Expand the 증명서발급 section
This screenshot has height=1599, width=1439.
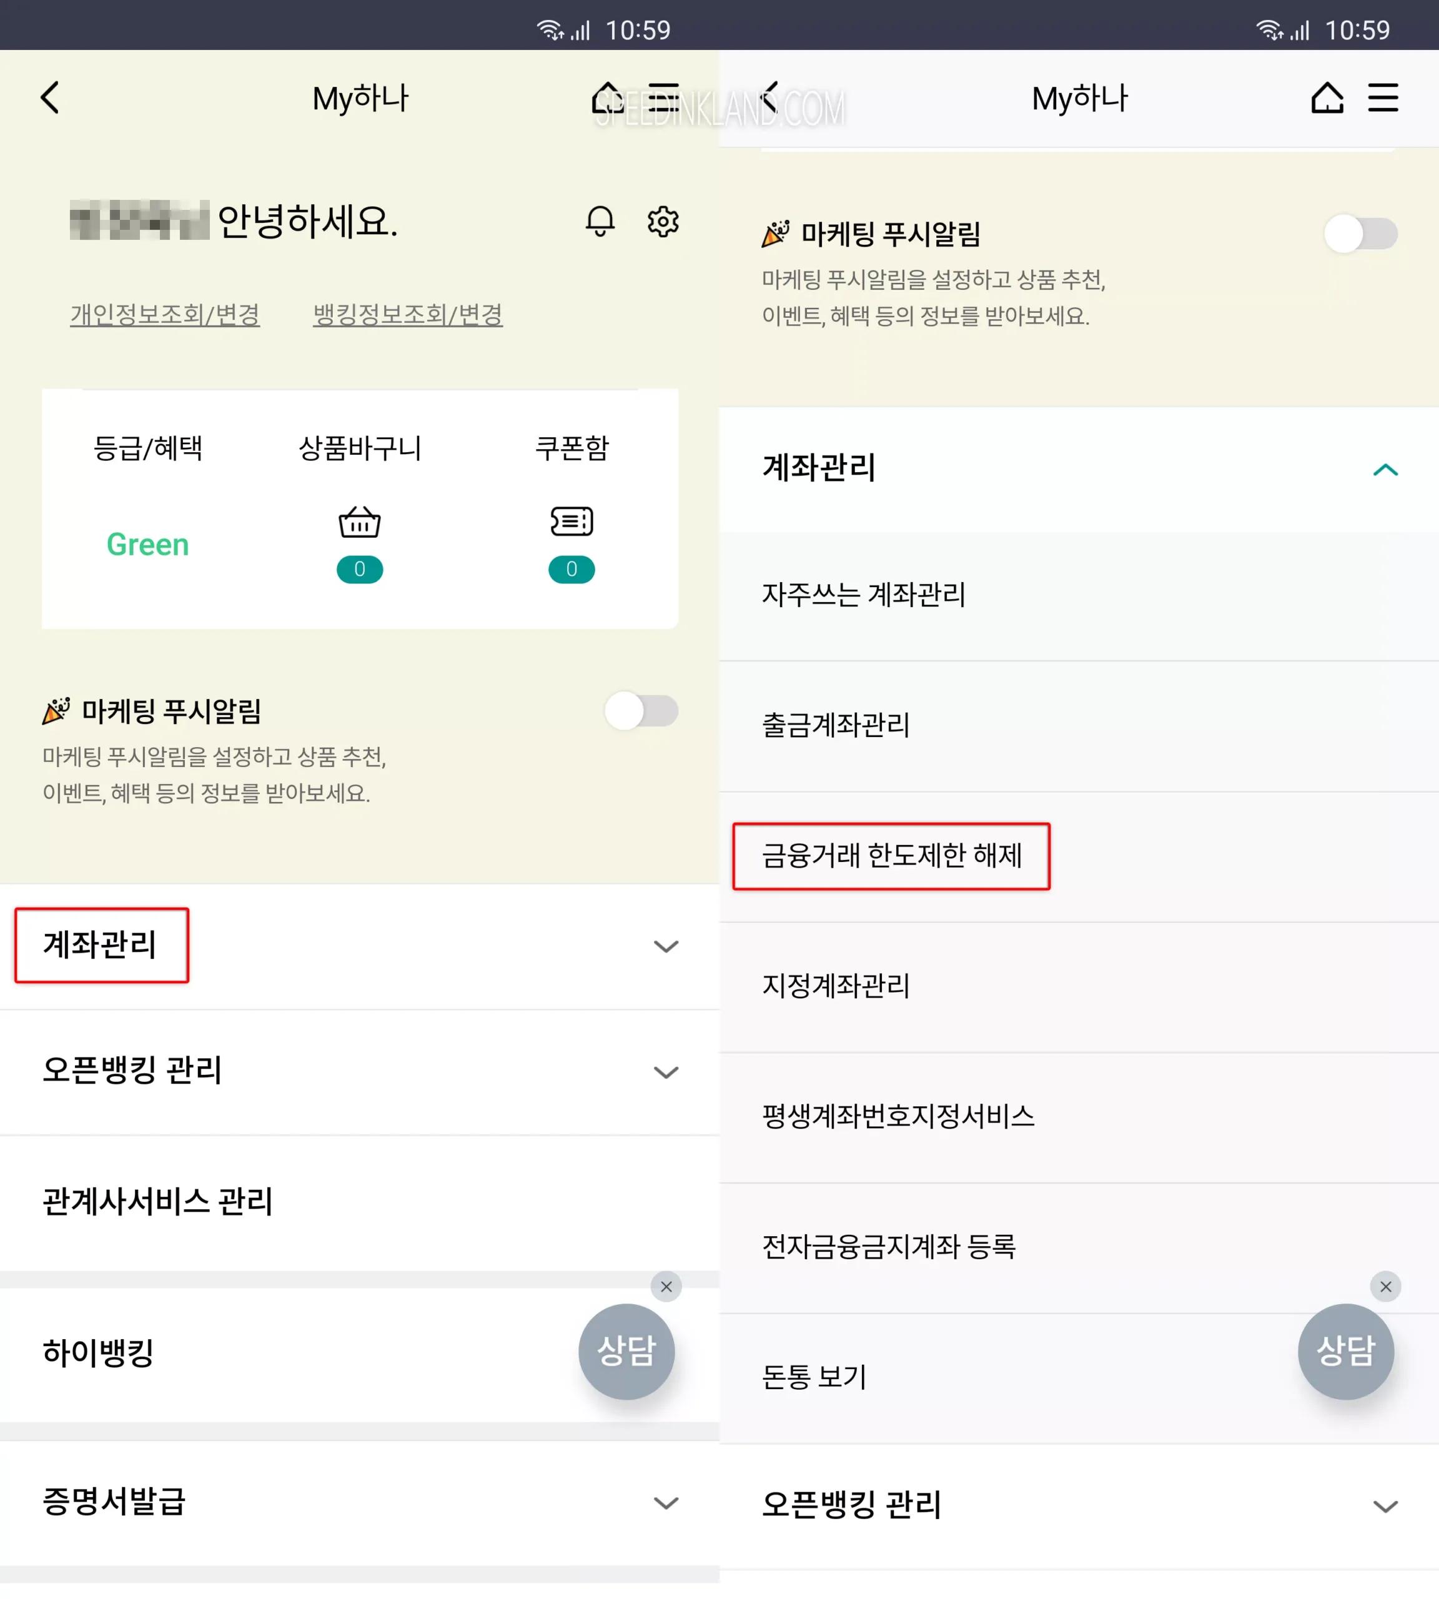(x=360, y=1503)
